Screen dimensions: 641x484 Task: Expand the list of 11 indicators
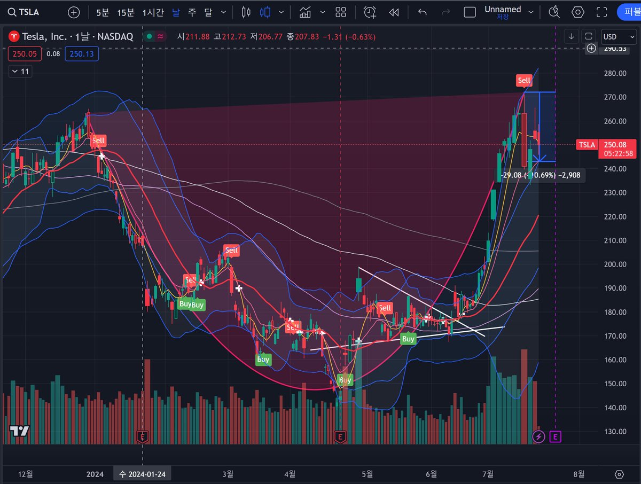tap(20, 71)
